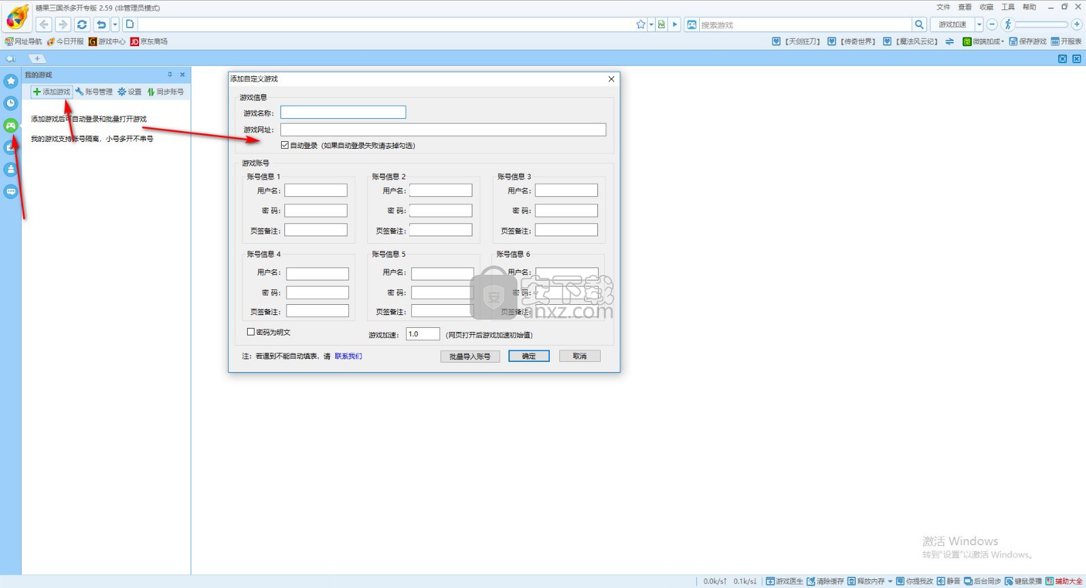Open the 网址导航 bookmark

(23, 41)
